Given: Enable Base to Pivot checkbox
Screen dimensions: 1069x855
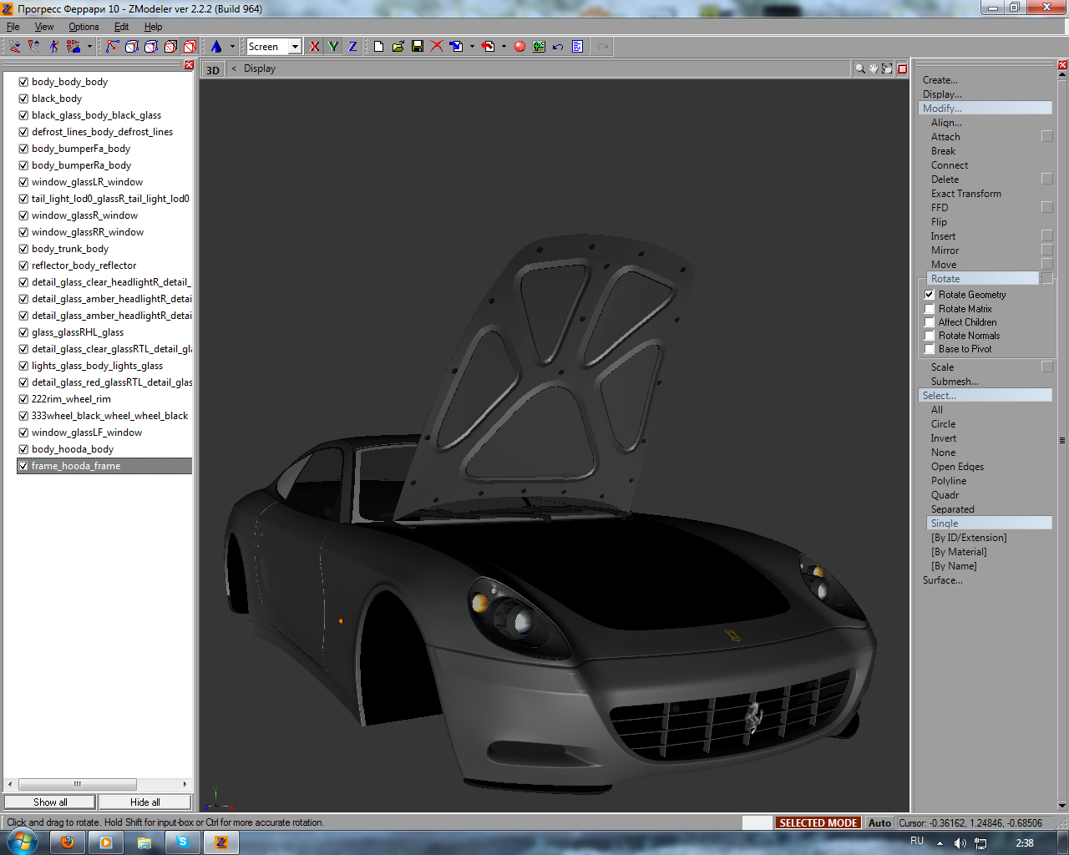Looking at the screenshot, I should 930,349.
